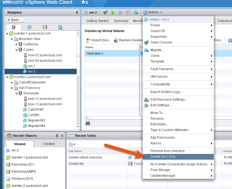Click Restore Deleted disk button
This screenshot has width=232, height=189.
tap(128, 40)
